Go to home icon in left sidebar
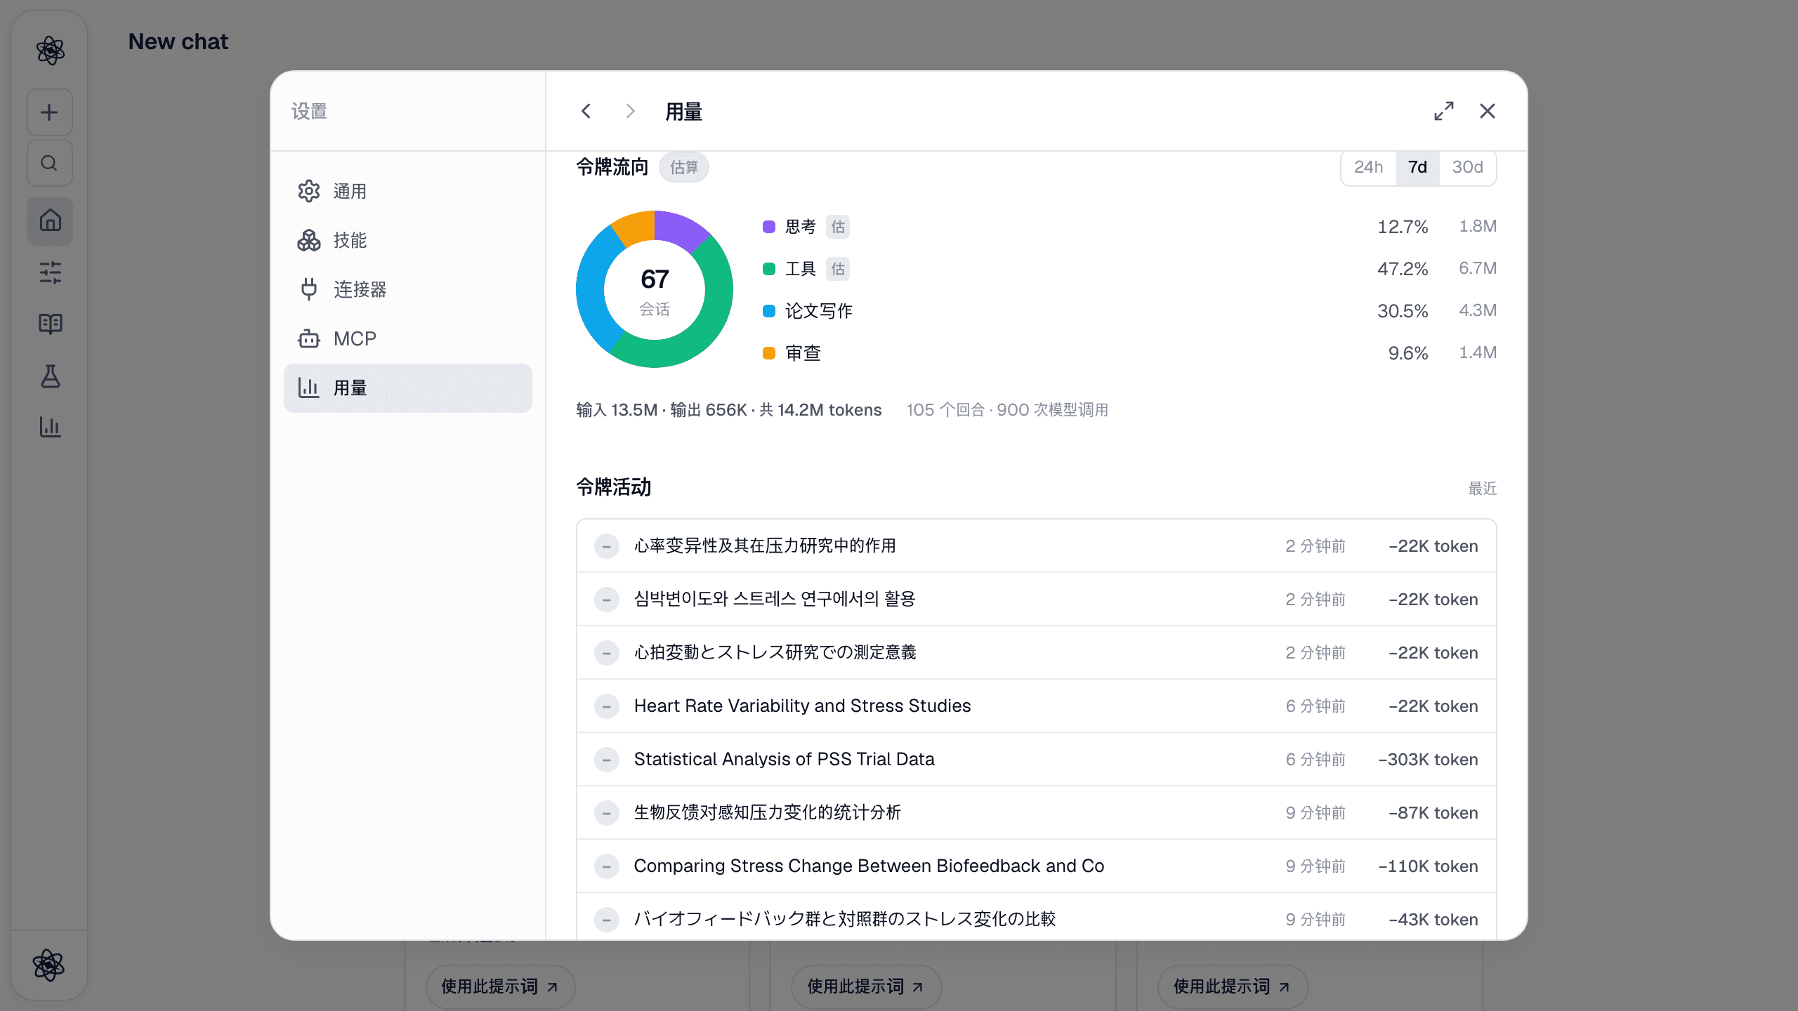Image resolution: width=1798 pixels, height=1011 pixels. tap(50, 220)
